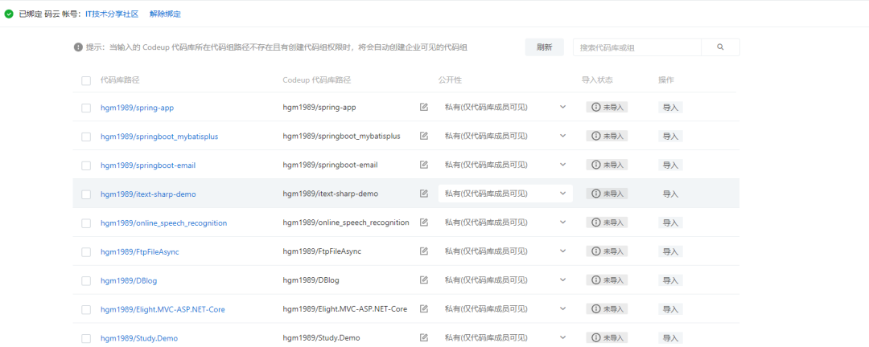Click 未导入 status badge for online_speech_recognition
Viewport: 869px width, 347px height.
pos(607,222)
